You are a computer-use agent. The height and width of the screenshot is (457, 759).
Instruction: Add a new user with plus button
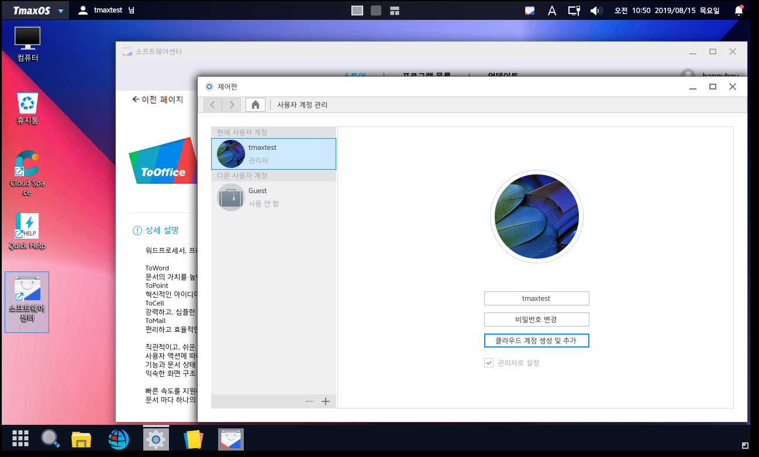pos(326,401)
